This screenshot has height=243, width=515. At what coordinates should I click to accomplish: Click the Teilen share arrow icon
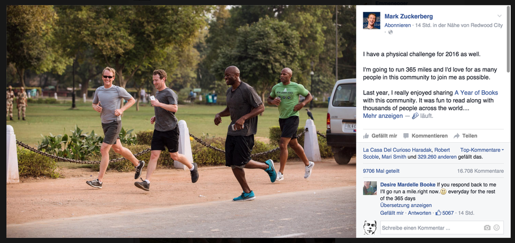click(x=457, y=136)
